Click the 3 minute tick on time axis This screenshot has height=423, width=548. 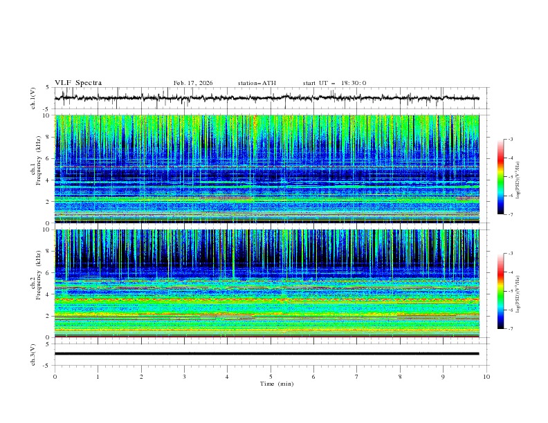pos(184,377)
